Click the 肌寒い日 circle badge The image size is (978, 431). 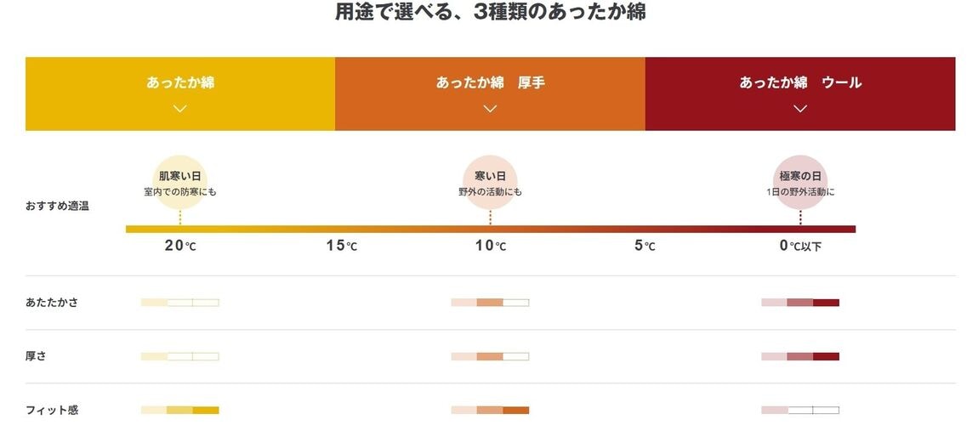click(x=180, y=183)
